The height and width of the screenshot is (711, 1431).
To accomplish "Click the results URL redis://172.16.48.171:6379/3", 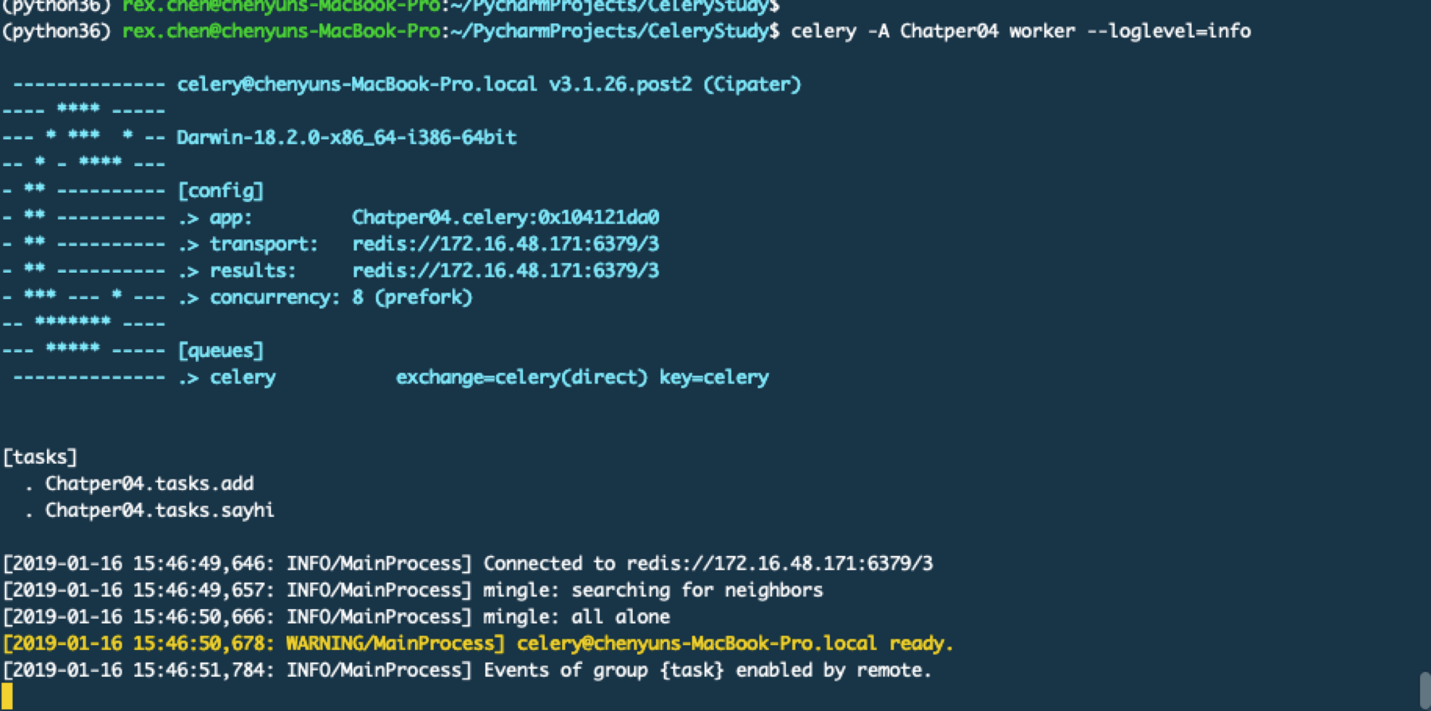I will pyautogui.click(x=506, y=270).
